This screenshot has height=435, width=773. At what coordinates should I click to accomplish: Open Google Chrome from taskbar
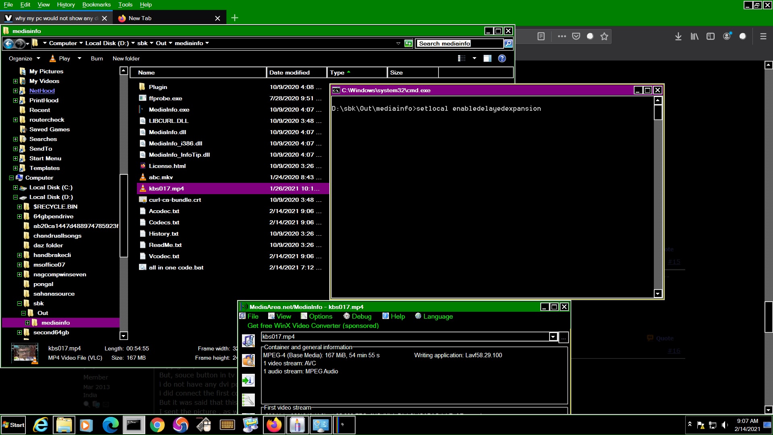pyautogui.click(x=157, y=425)
